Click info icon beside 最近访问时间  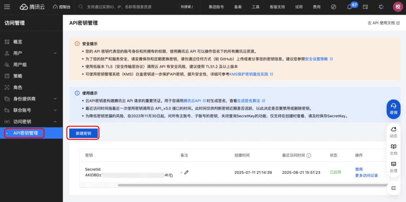308,155
